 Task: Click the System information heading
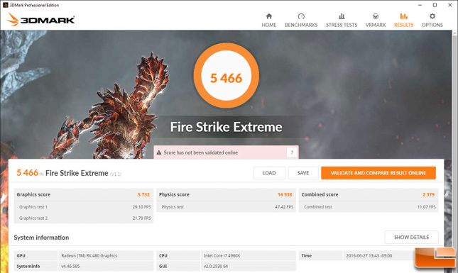[41, 238]
